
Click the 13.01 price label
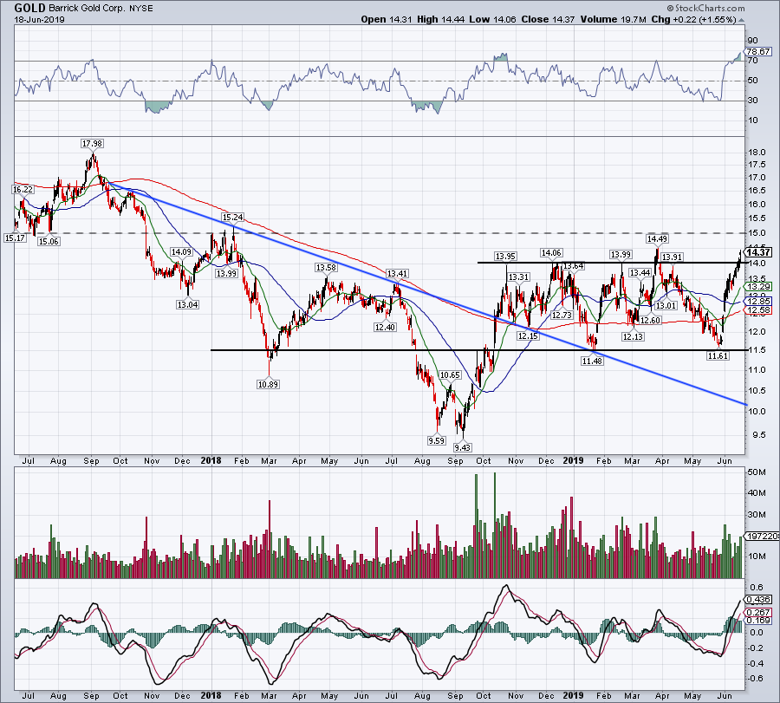666,306
